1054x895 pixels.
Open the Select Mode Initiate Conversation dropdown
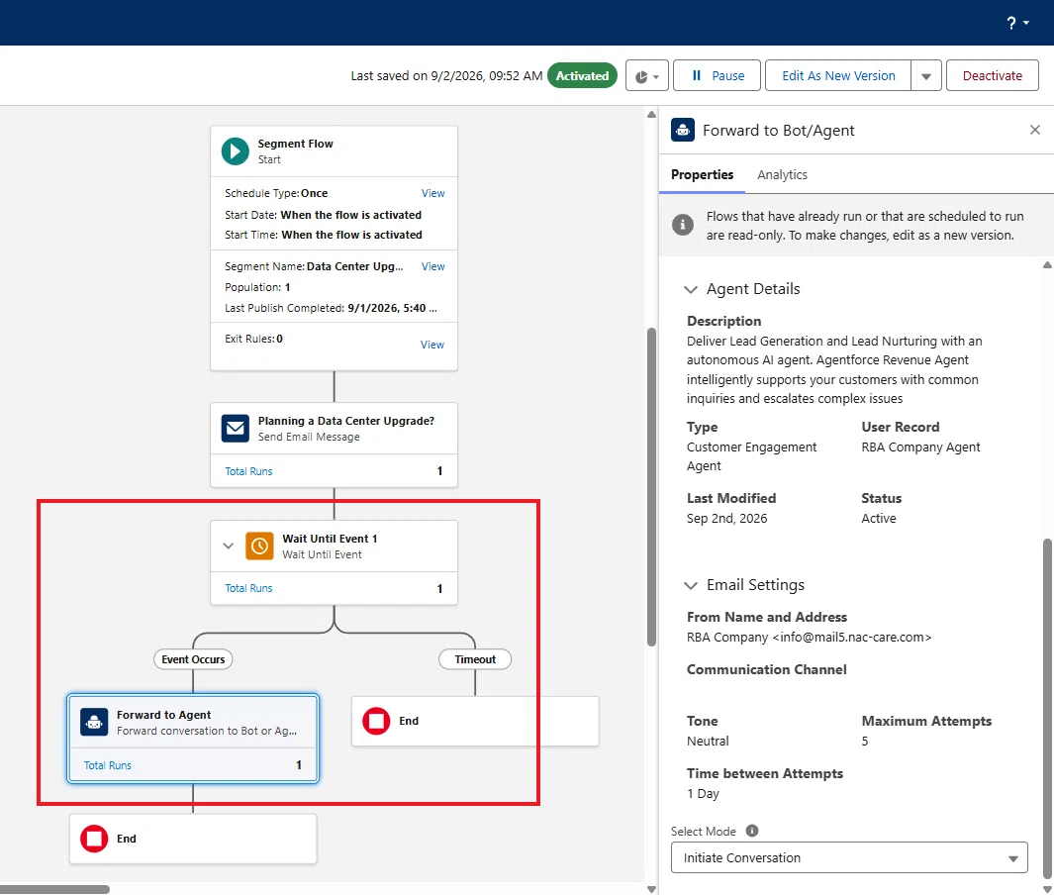click(x=849, y=857)
